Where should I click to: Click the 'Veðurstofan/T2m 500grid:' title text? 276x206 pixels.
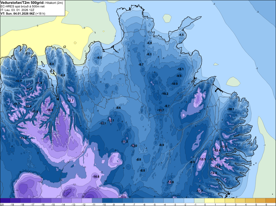point(22,3)
